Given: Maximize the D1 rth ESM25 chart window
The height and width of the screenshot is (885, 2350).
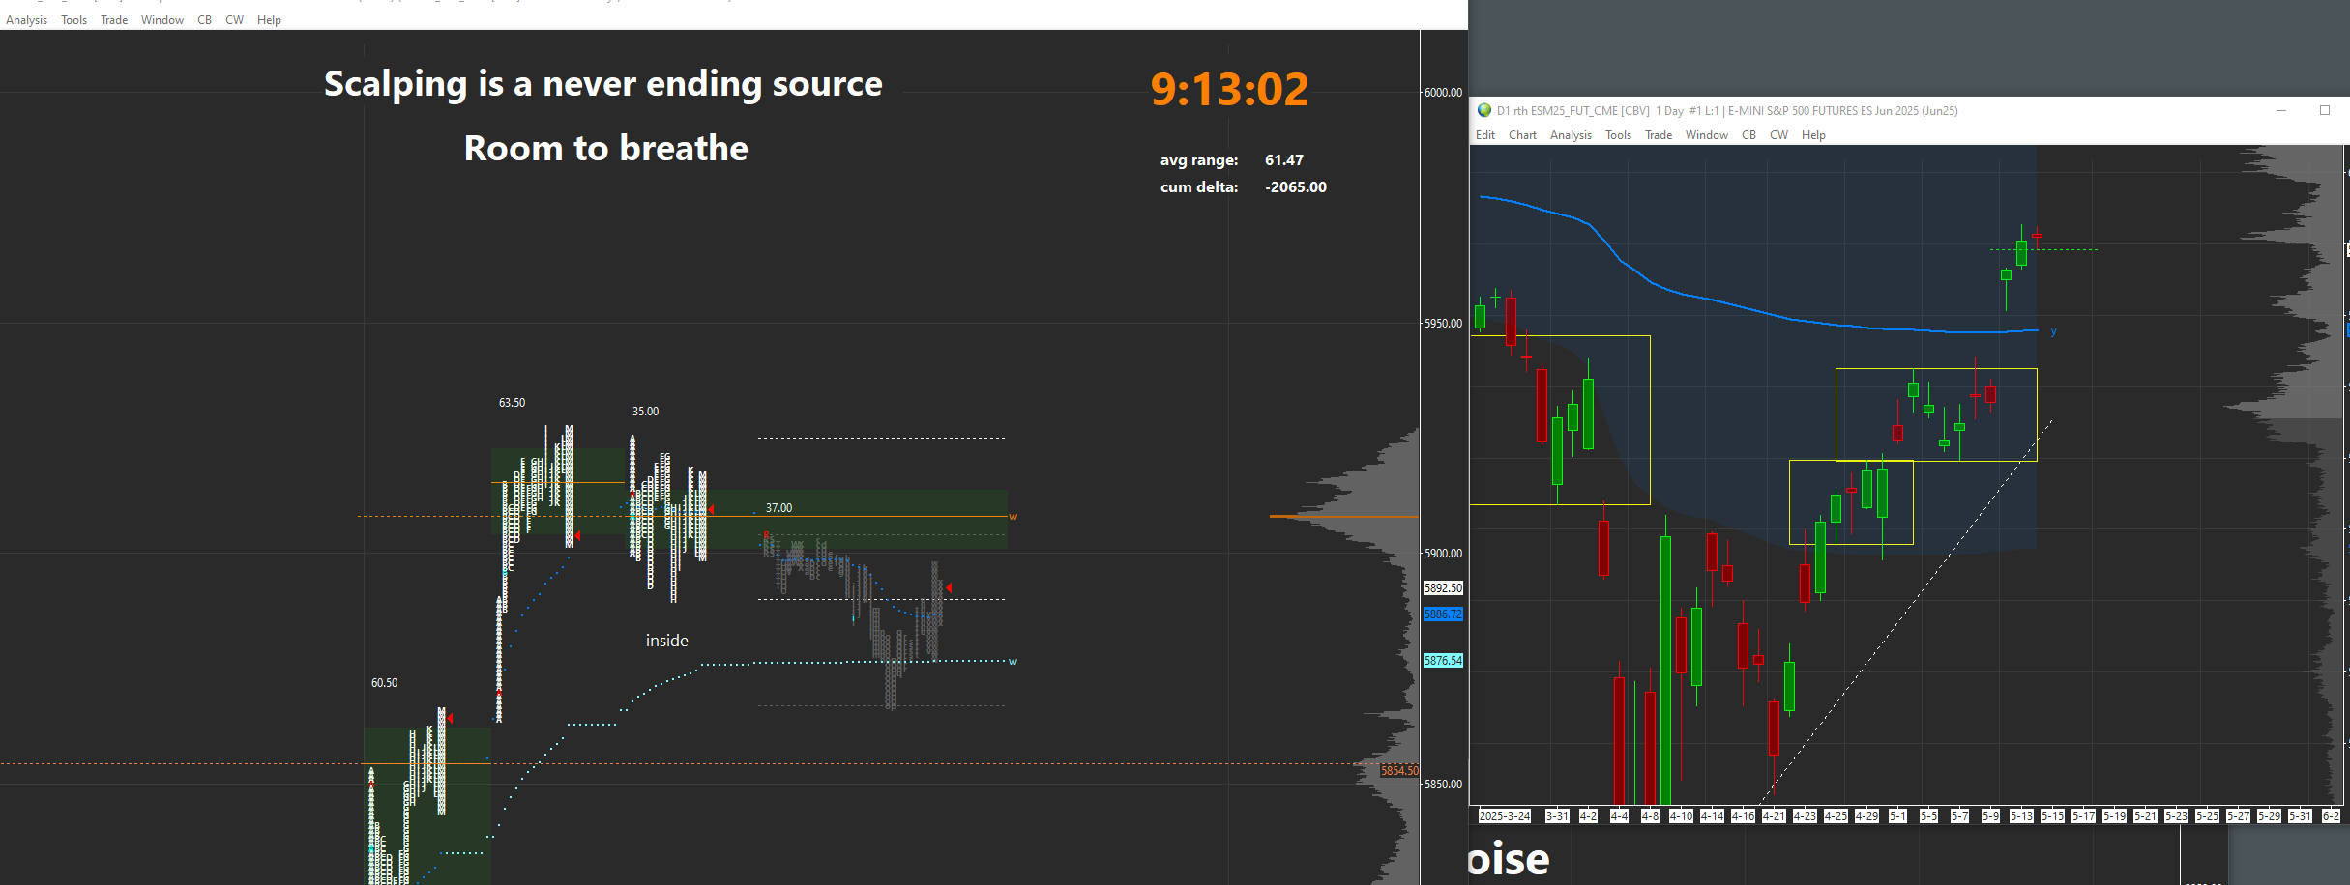Looking at the screenshot, I should pyautogui.click(x=2325, y=110).
